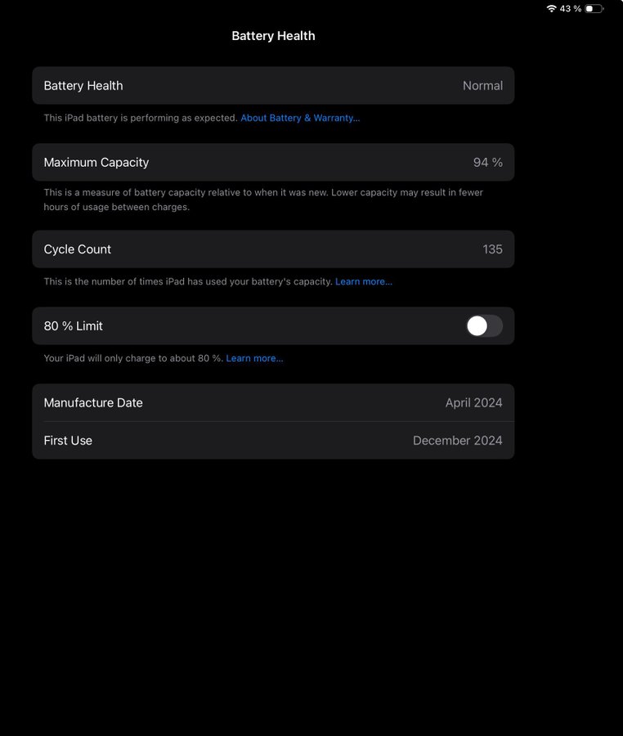Viewport: 623px width, 736px height.
Task: Tap the 94 % capacity value
Action: click(487, 163)
